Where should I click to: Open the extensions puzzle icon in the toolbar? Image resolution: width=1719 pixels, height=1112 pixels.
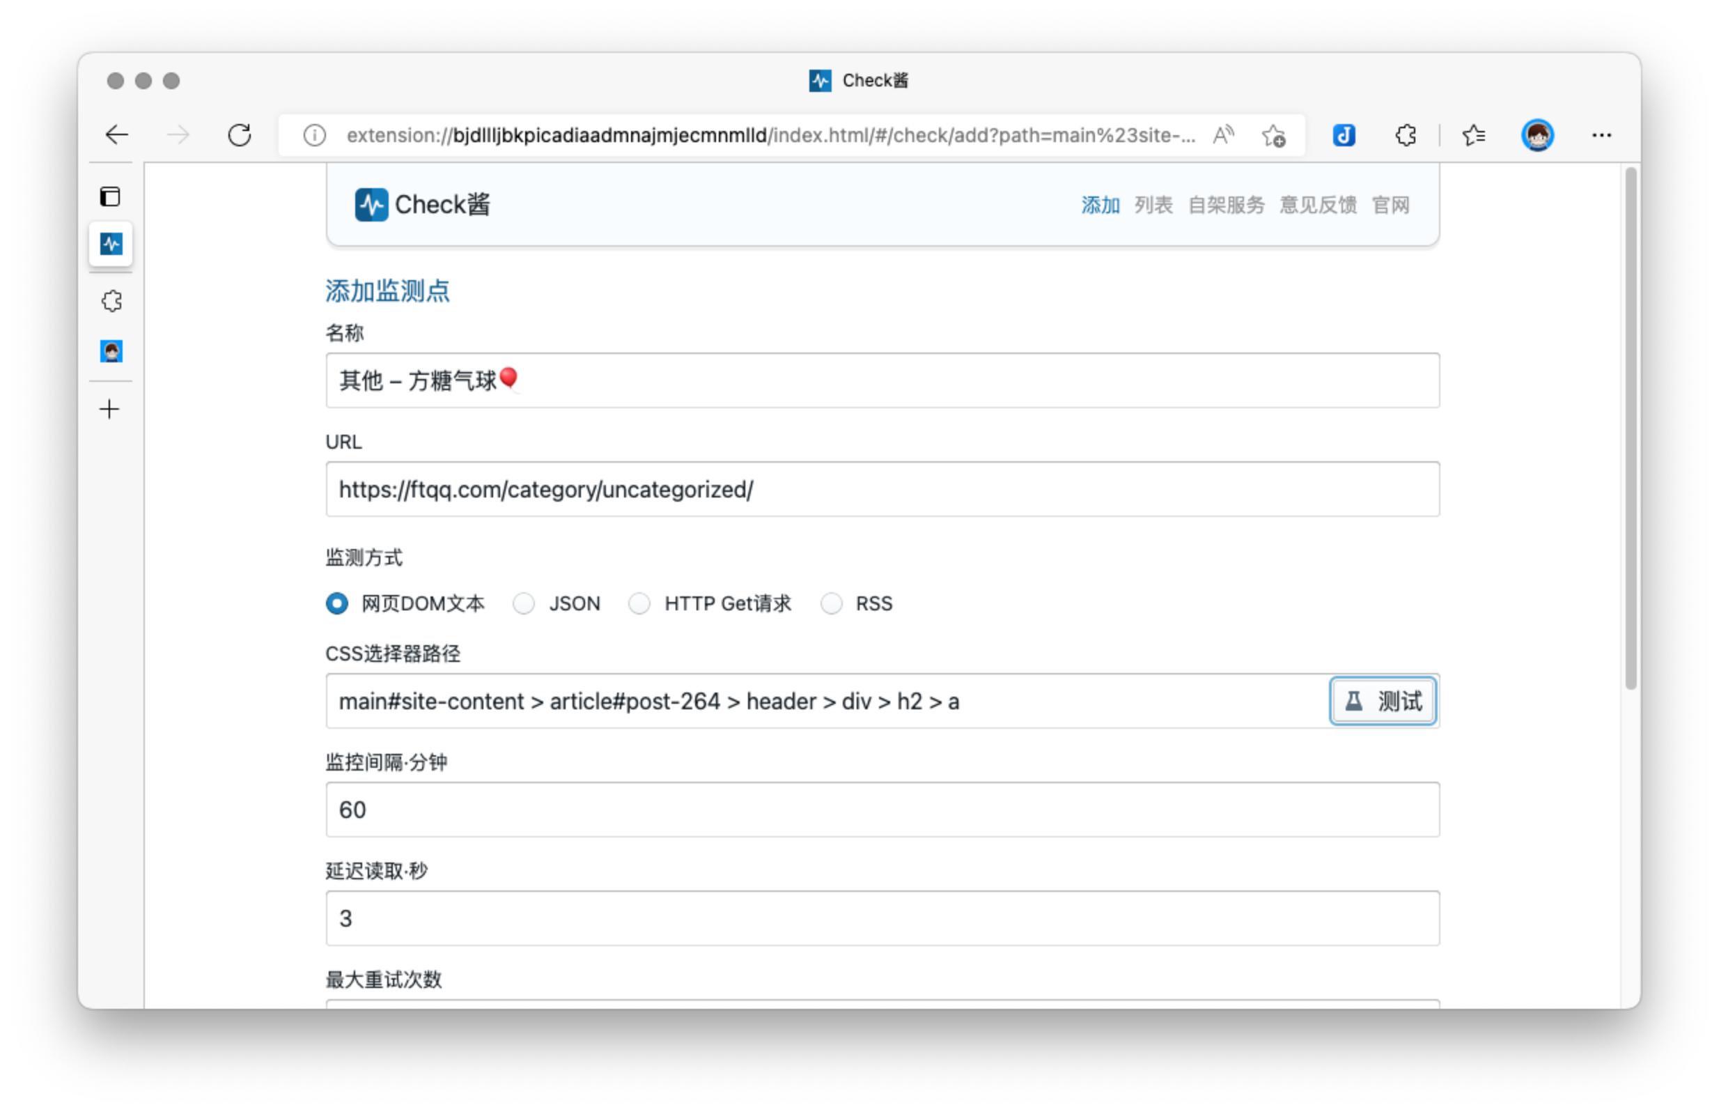[x=1405, y=134]
